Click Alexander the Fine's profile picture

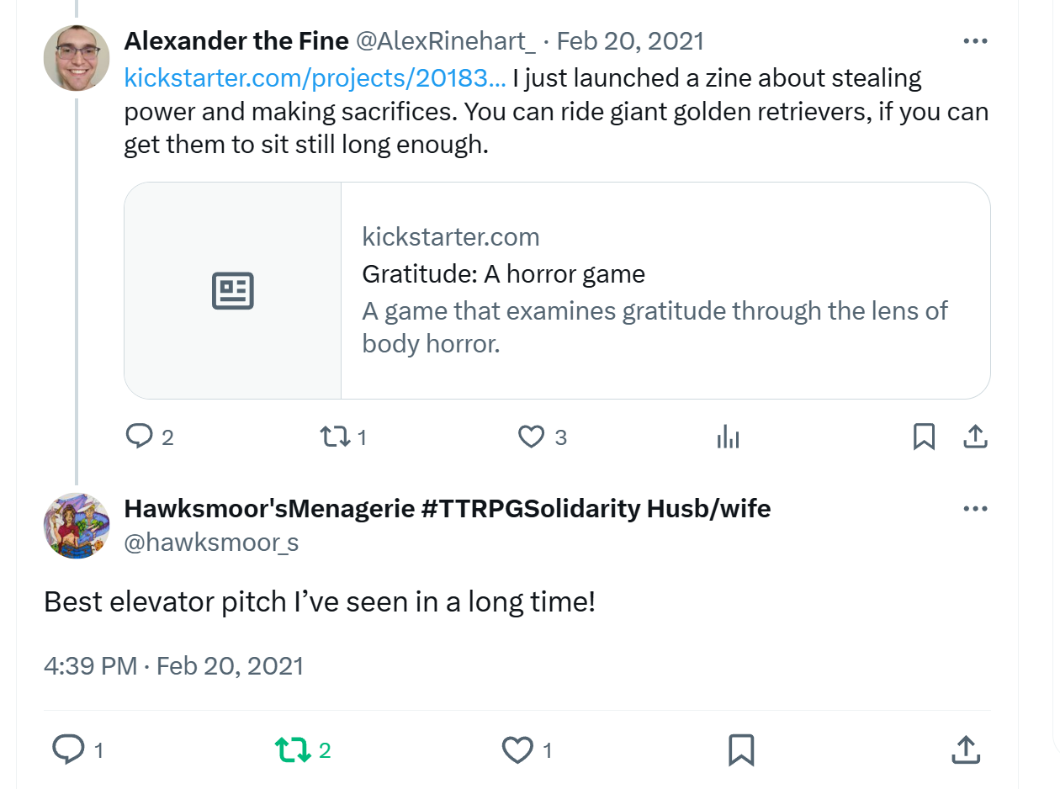coord(76,58)
